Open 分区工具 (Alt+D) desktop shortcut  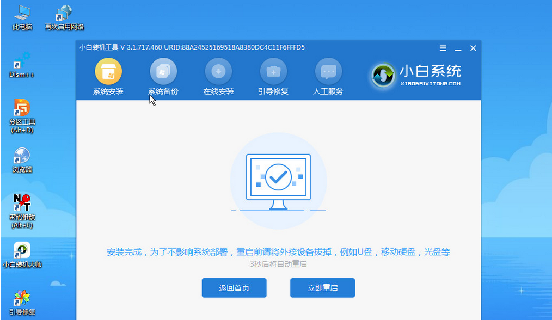22,116
